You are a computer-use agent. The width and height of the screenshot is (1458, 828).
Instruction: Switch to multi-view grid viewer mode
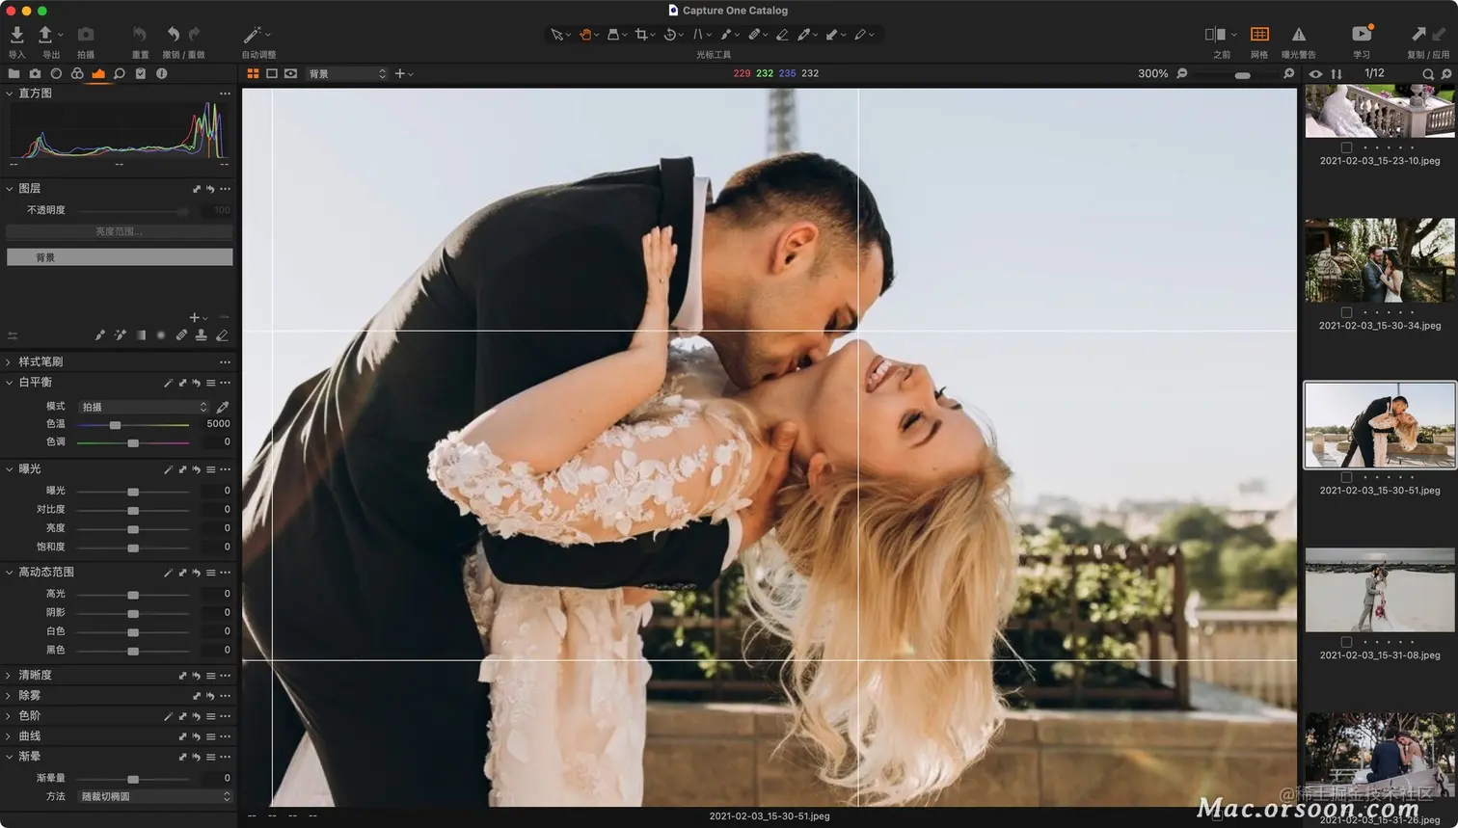(x=253, y=73)
